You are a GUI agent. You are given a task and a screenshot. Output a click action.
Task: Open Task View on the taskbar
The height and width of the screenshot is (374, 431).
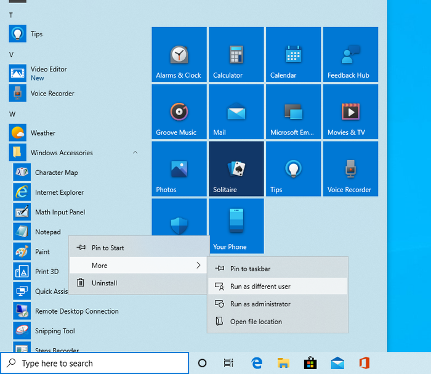228,363
